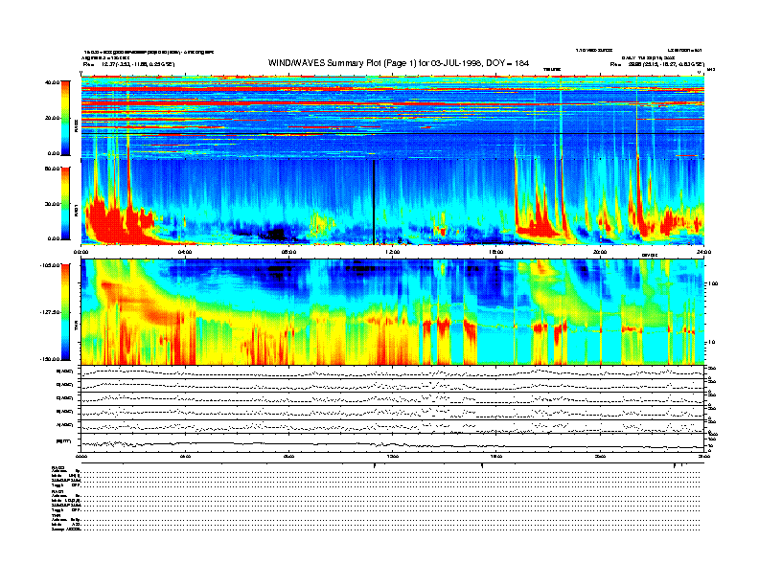Click the 00:00 tick label under RAD1 spectrogram
Viewport: 759px width, 586px height.
click(x=80, y=252)
